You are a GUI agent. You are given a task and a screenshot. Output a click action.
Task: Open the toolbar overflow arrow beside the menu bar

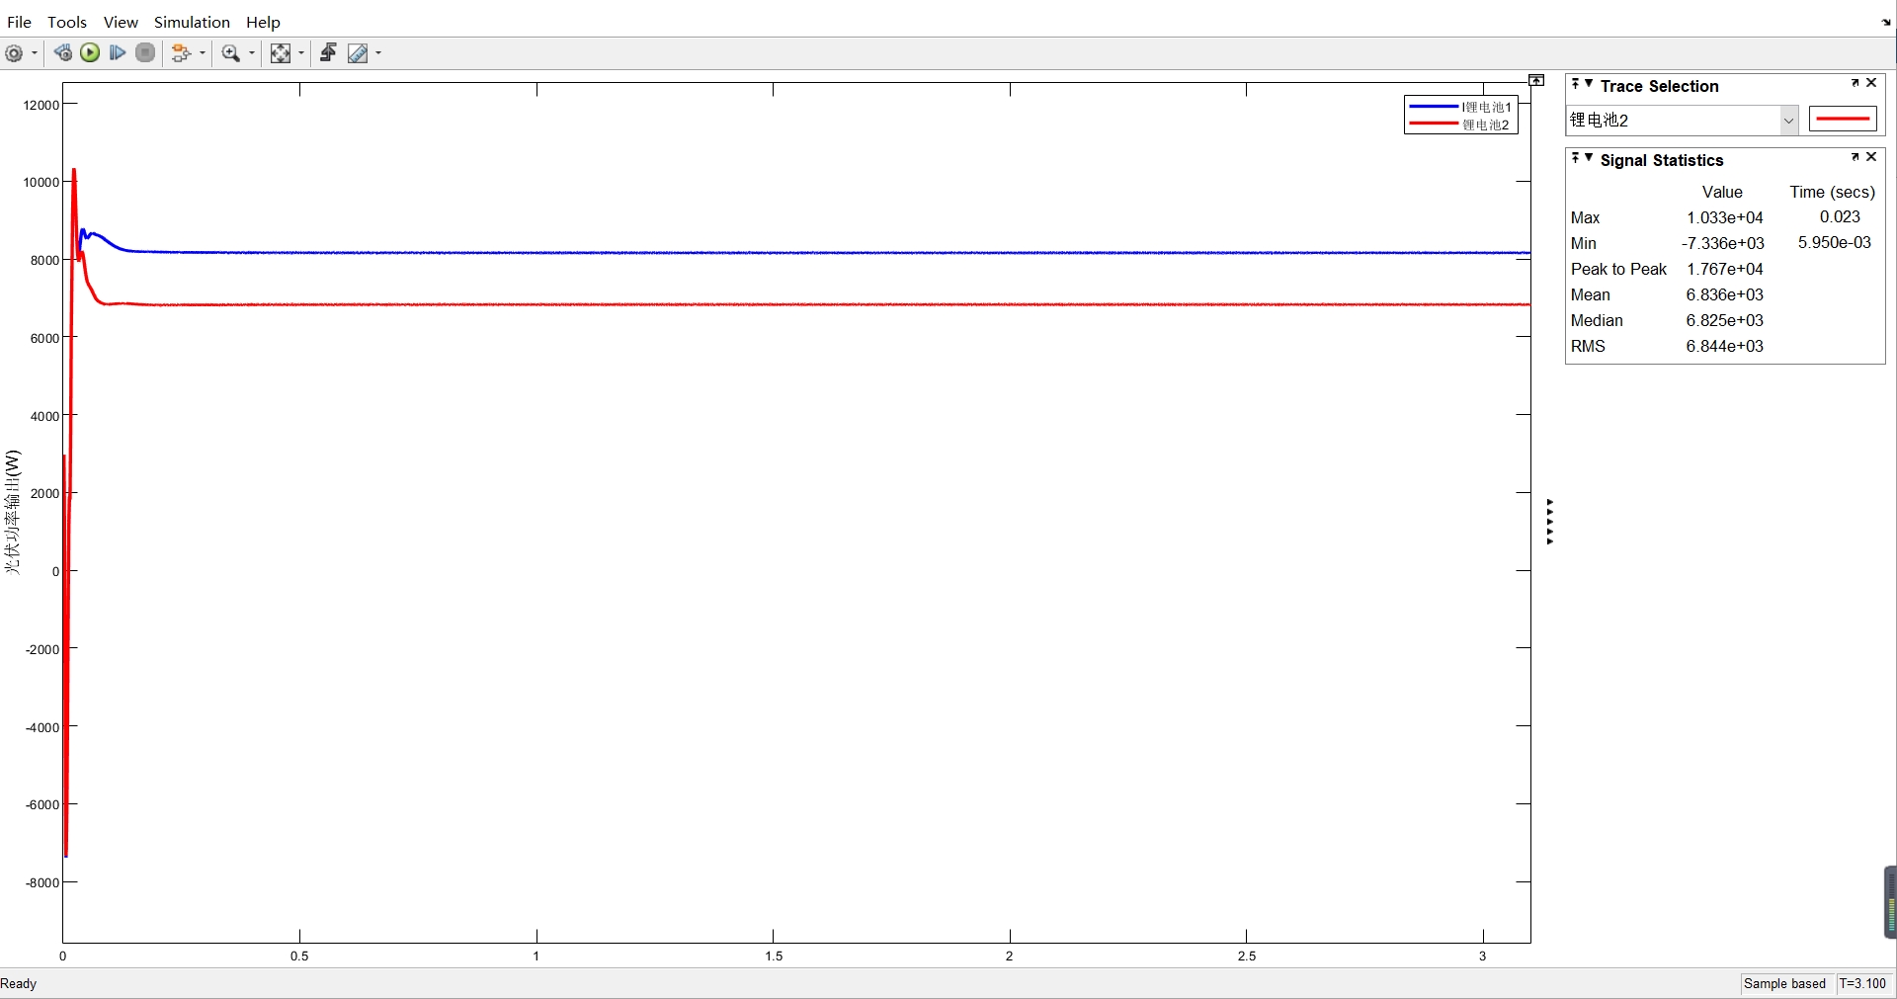pos(1886,22)
